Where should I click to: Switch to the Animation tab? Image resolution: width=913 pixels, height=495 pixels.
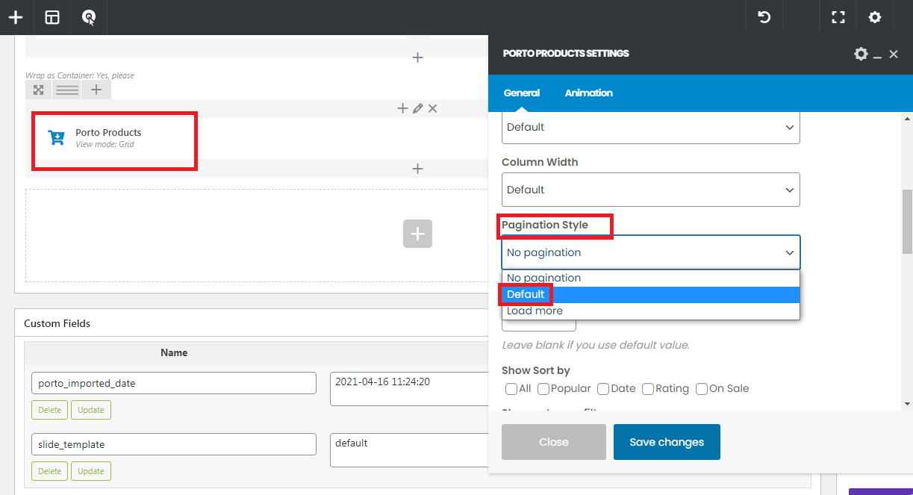coord(589,93)
